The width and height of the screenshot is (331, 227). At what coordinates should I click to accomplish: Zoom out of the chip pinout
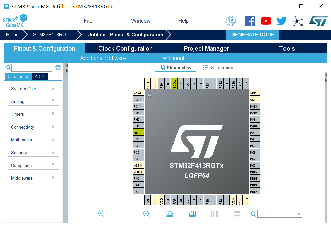147,214
